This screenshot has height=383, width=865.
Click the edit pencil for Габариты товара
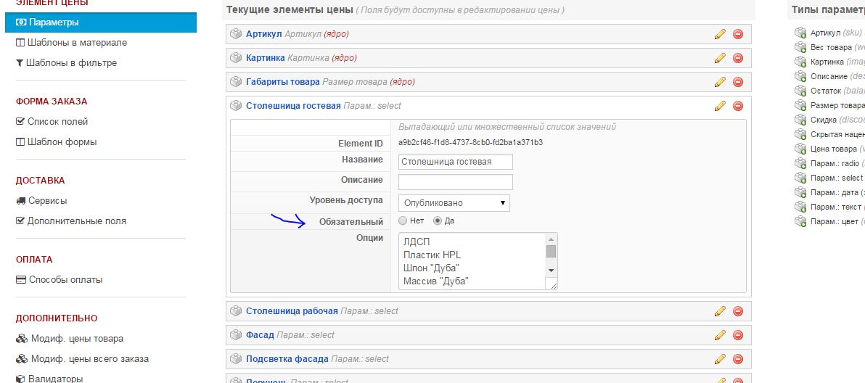coord(720,82)
